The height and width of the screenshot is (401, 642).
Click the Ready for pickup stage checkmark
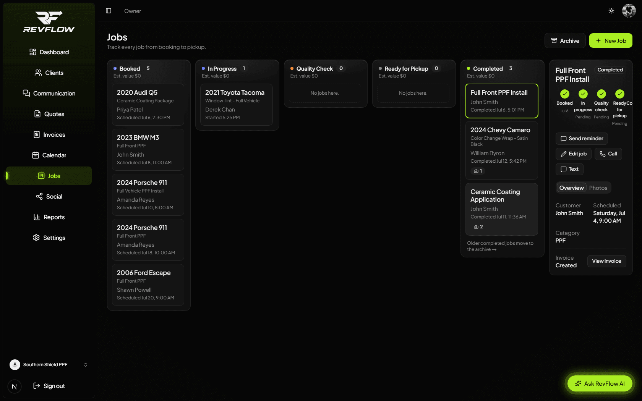620,94
